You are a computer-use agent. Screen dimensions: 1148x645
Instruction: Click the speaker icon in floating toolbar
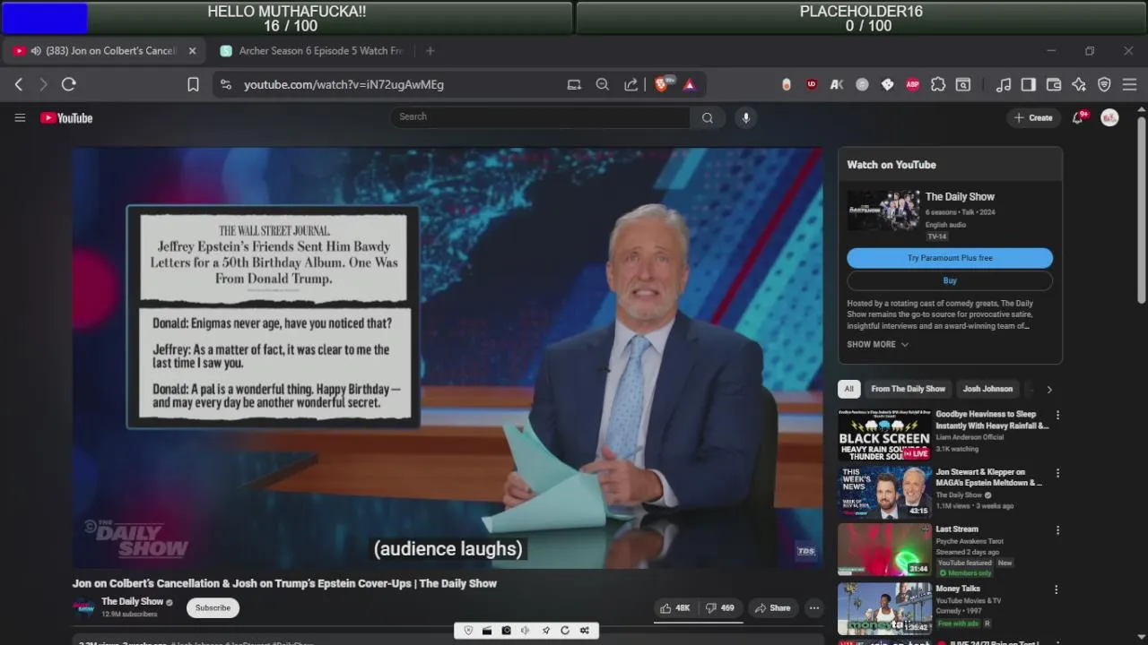click(x=526, y=631)
